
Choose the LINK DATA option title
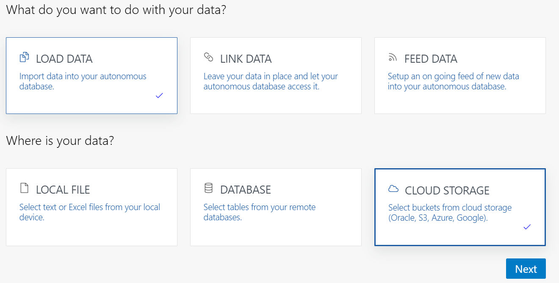pyautogui.click(x=246, y=59)
